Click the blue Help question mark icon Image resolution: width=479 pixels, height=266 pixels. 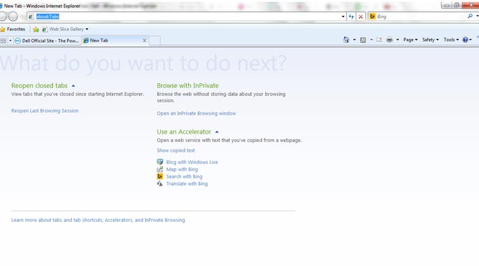pos(465,40)
